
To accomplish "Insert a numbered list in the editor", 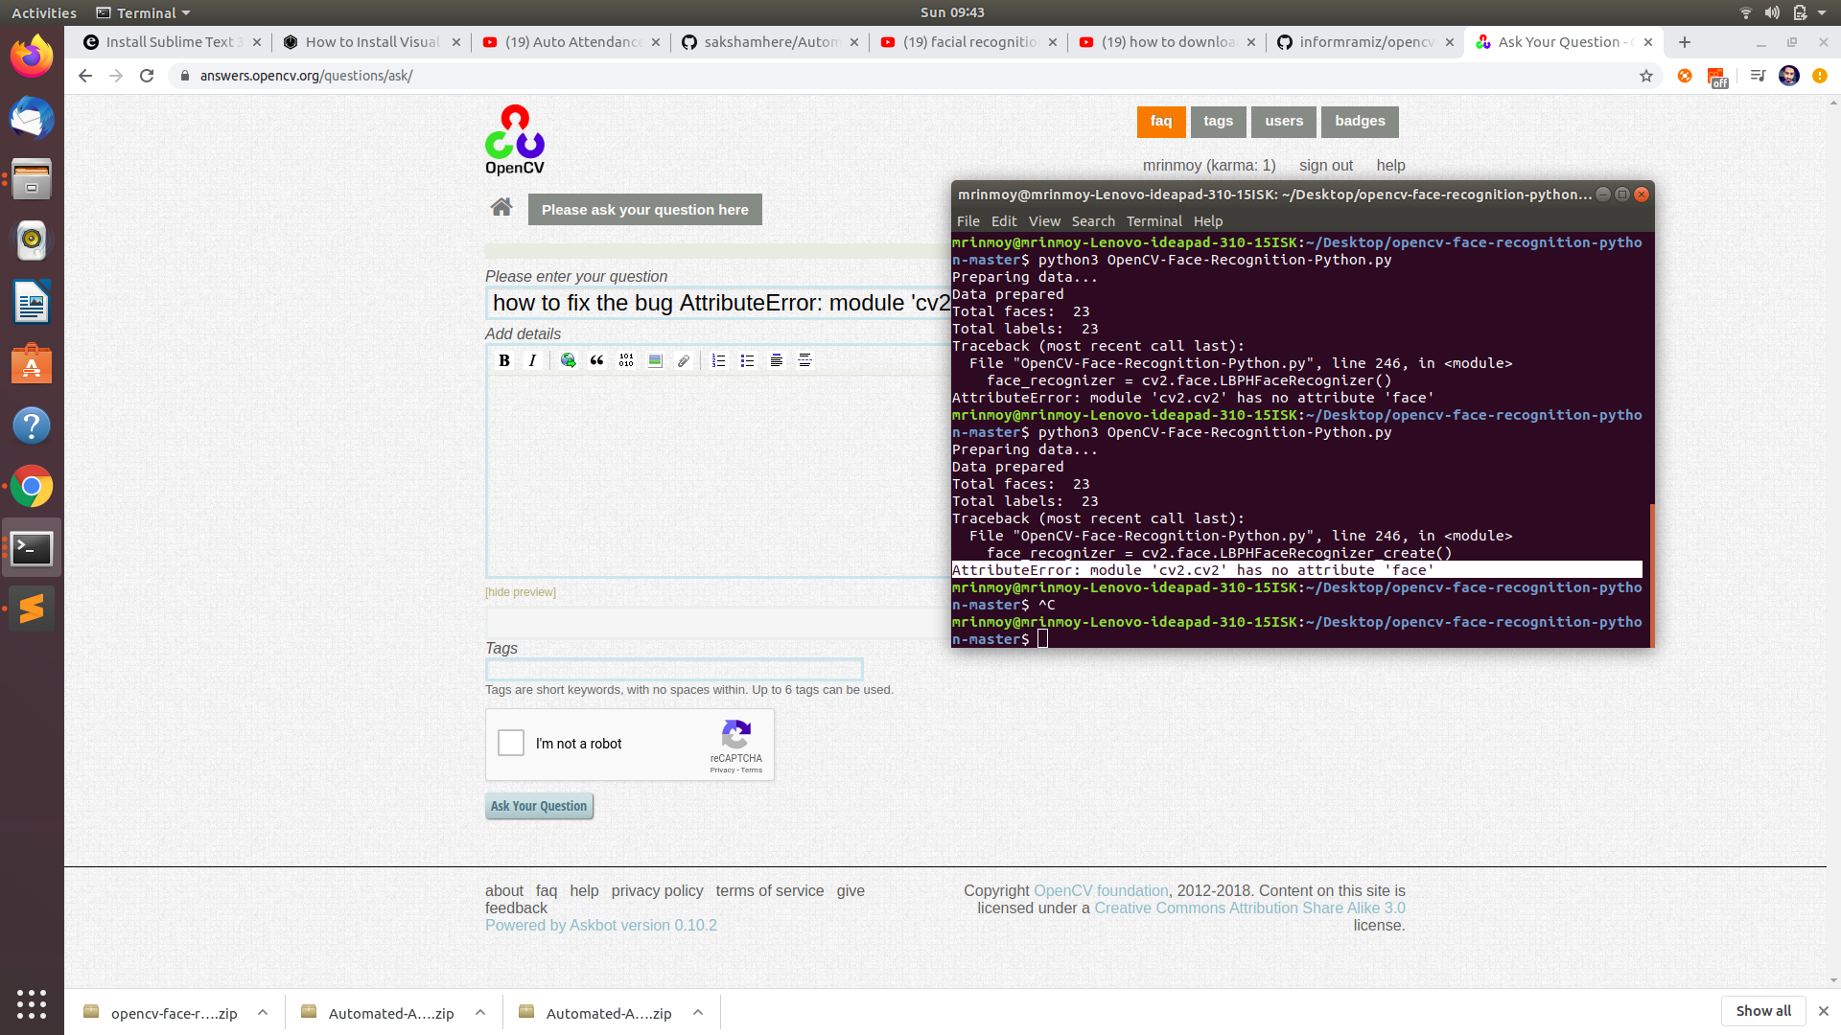I will tap(719, 360).
